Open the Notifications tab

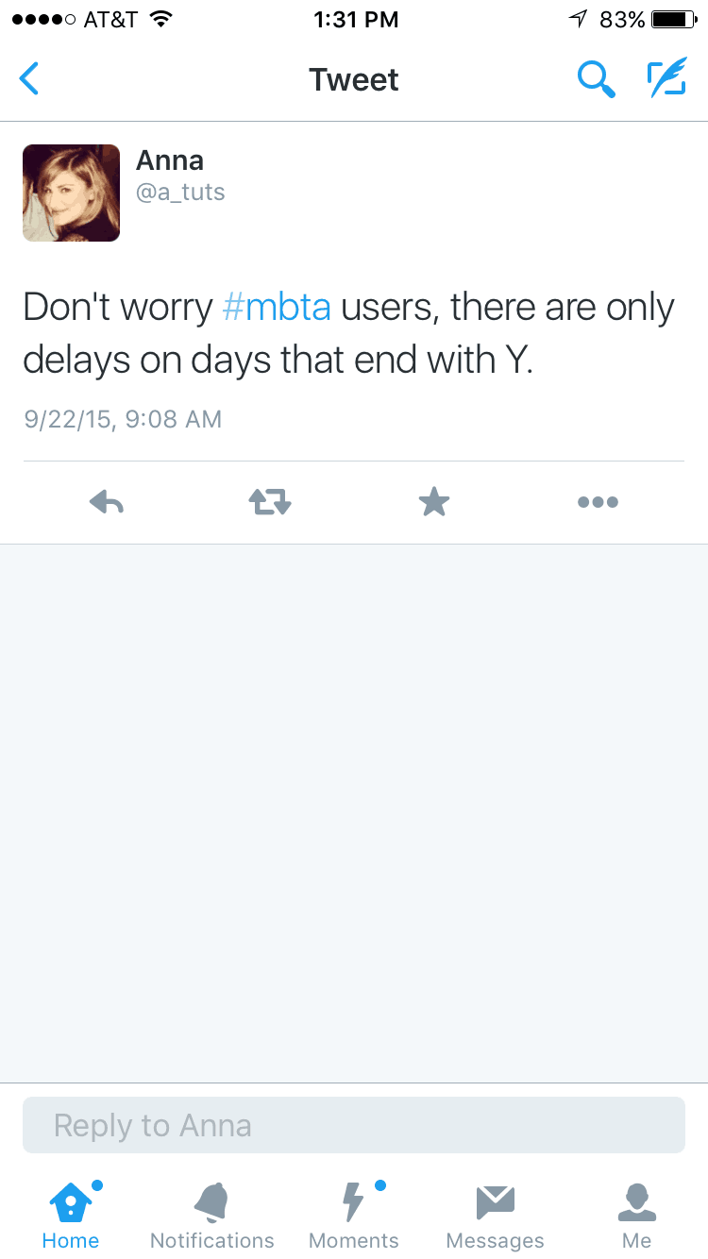tap(212, 1217)
